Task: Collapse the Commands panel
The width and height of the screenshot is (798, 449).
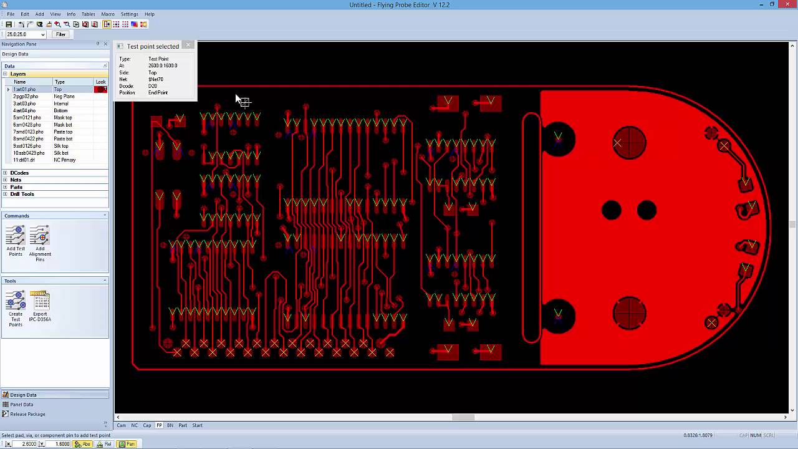Action: [x=105, y=216]
